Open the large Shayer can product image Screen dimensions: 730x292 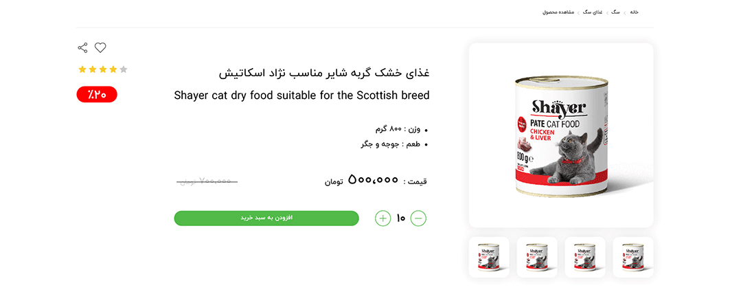[561, 135]
